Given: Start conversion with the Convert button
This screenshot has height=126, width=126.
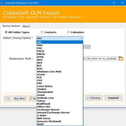Looking at the screenshot, I should 113,98.
